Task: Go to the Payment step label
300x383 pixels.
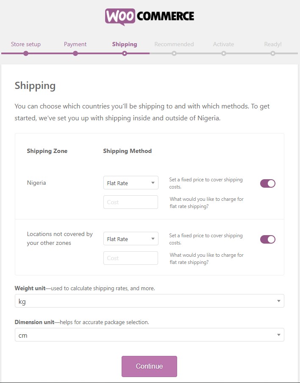Action: [75, 44]
